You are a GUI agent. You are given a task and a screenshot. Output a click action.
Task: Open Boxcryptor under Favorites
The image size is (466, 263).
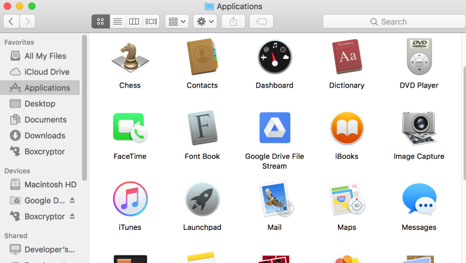pos(40,151)
